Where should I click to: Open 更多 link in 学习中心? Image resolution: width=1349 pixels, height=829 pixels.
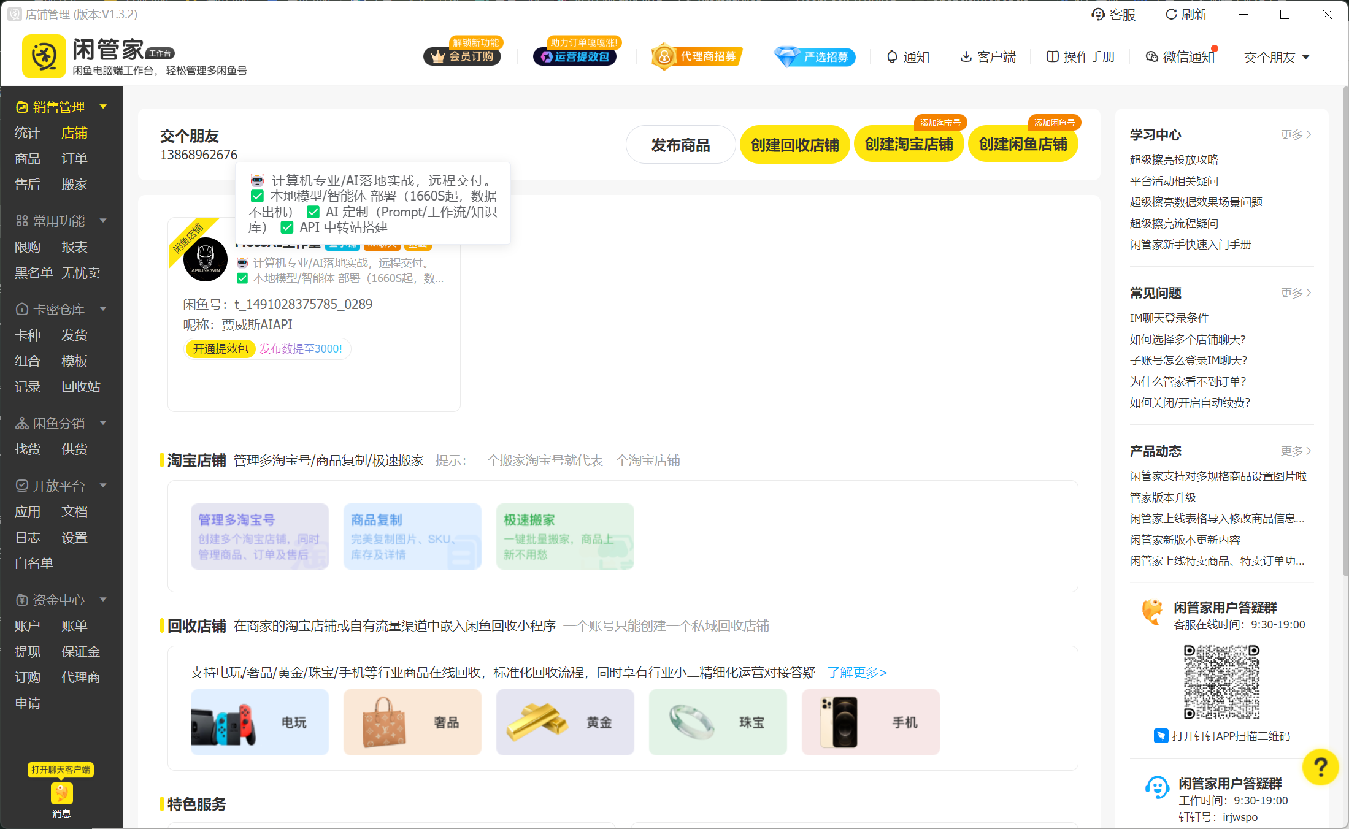1296,135
